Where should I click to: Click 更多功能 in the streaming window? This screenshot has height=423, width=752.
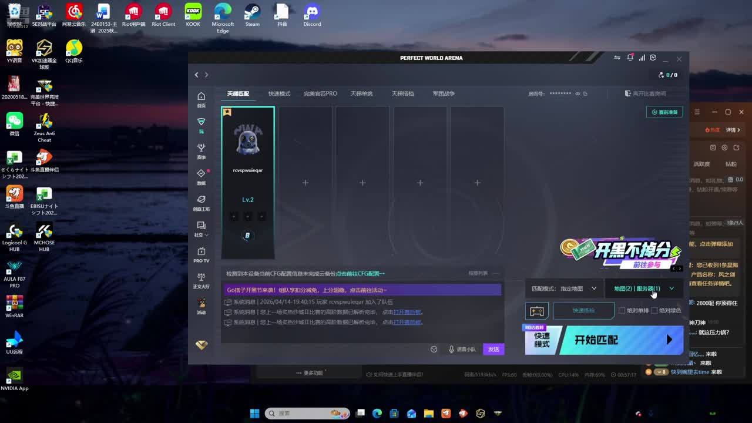point(310,373)
